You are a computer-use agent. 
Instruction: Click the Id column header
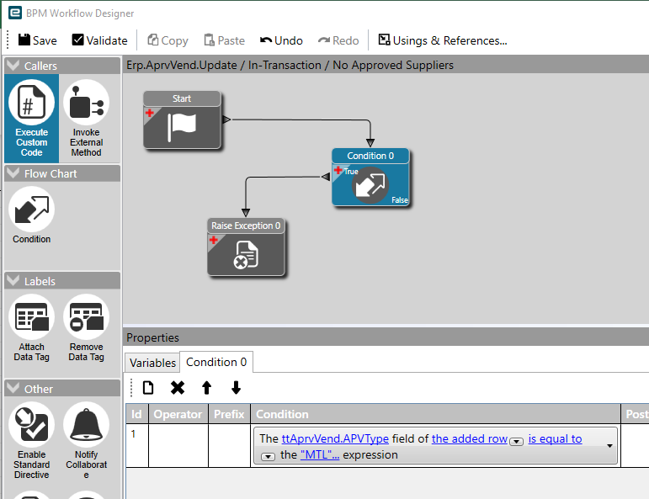pyautogui.click(x=136, y=414)
